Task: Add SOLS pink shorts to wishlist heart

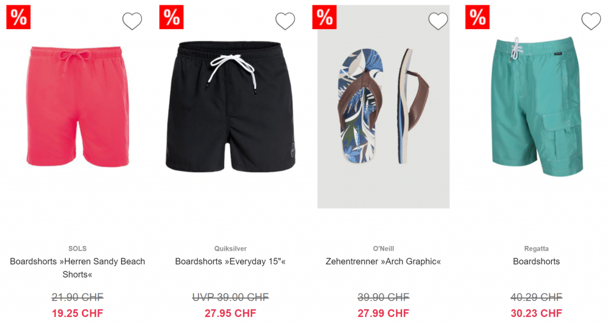Action: click(132, 21)
